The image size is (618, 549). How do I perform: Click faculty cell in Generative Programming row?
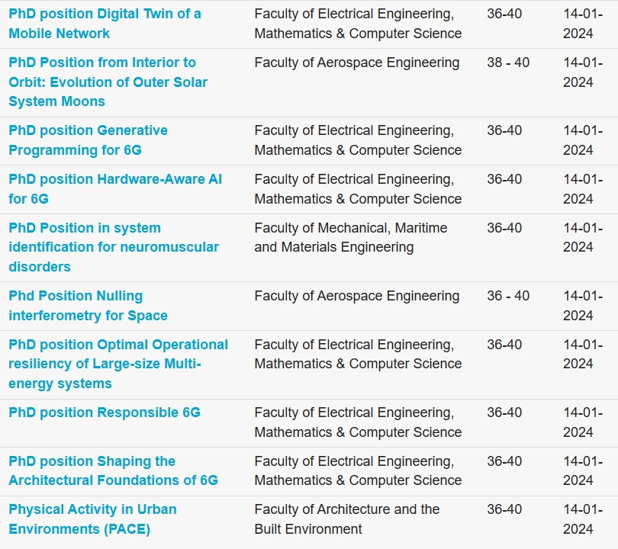tap(358, 140)
